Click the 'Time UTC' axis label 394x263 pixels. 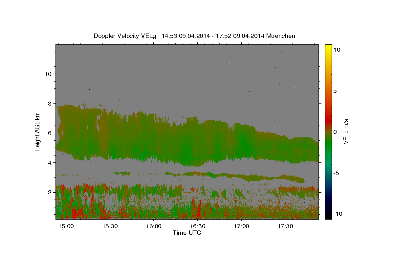click(187, 233)
